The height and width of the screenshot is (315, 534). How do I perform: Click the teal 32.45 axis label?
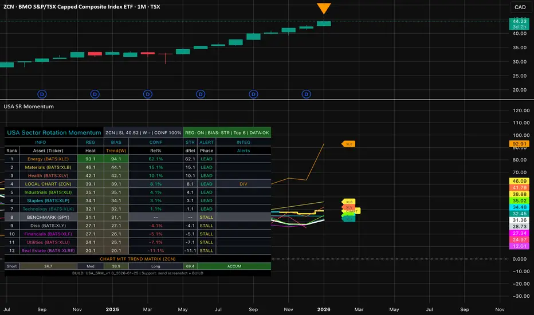point(519,214)
